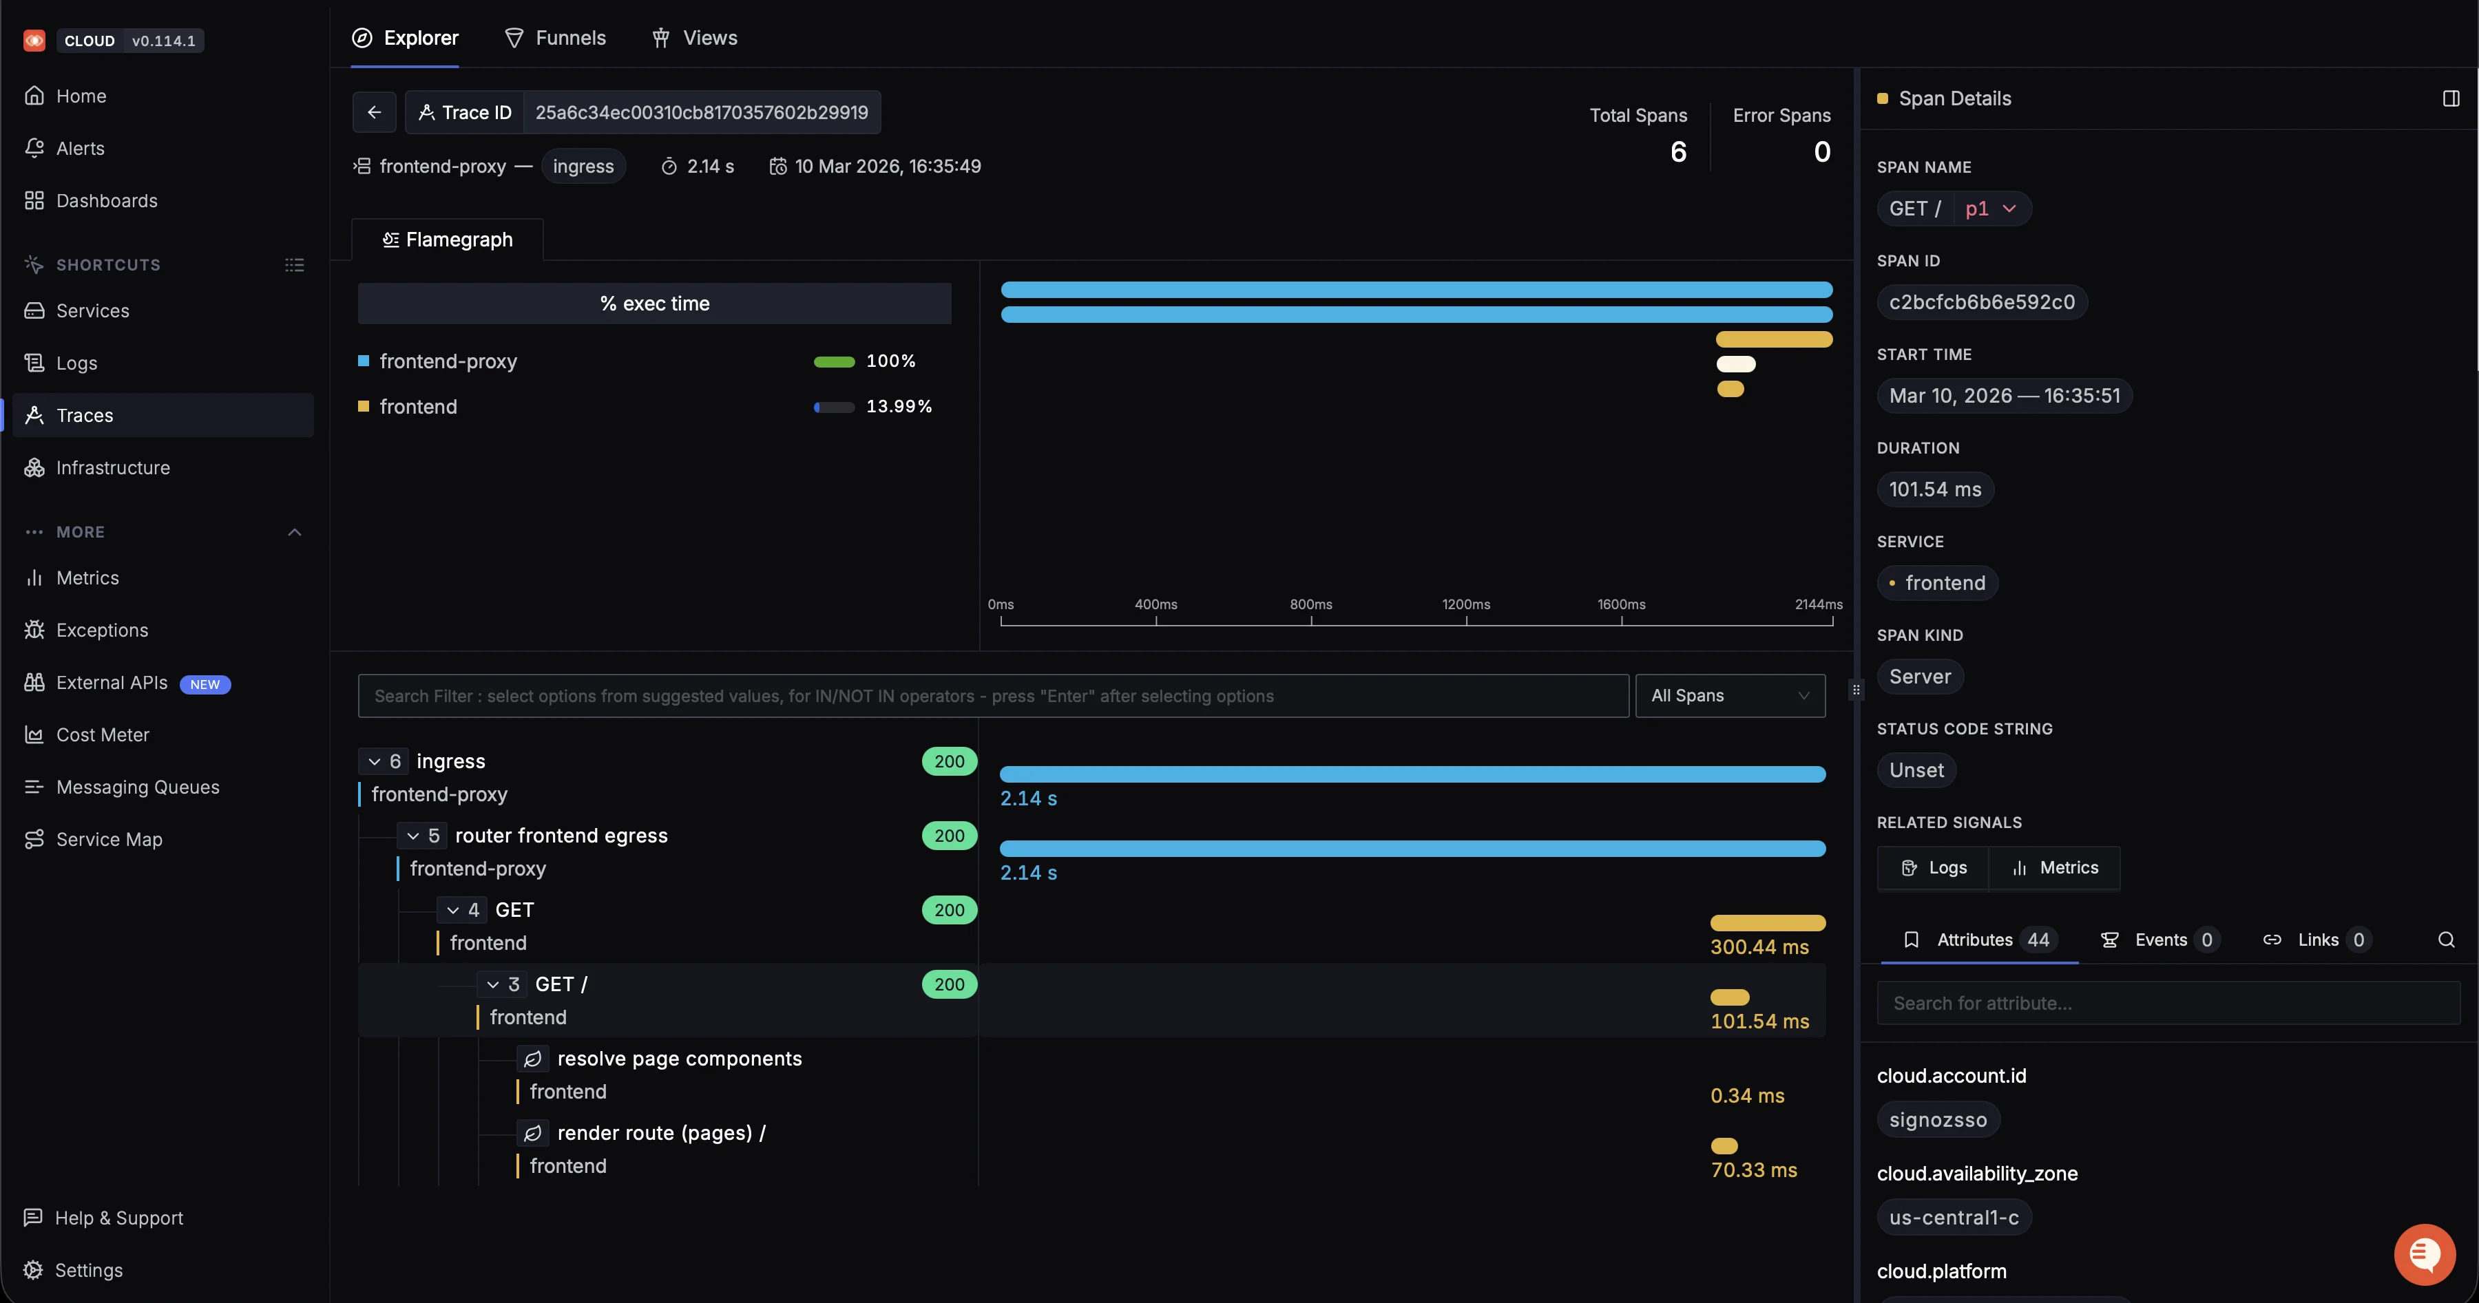
Task: Open the Logs section
Action: point(75,363)
